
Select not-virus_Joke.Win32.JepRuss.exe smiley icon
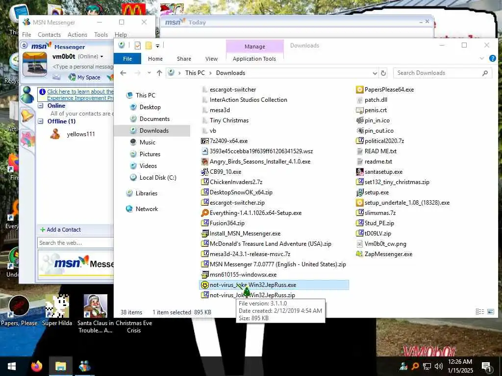204,285
